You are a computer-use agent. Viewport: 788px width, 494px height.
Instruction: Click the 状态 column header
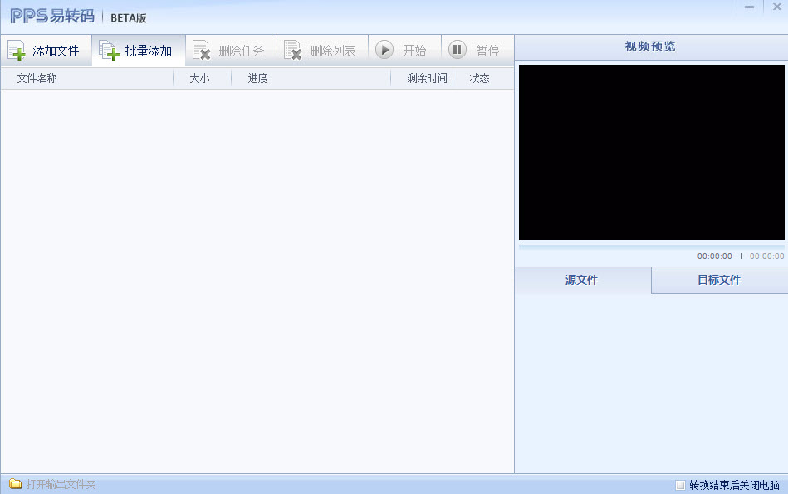click(x=480, y=77)
